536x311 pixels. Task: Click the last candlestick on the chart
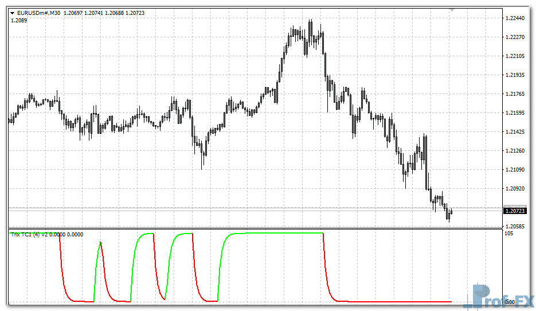[x=451, y=211]
